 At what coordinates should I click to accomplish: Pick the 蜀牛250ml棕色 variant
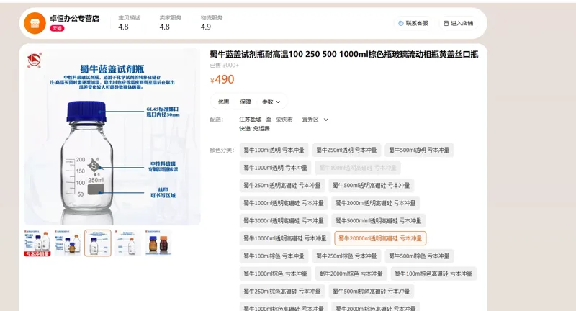(x=346, y=256)
